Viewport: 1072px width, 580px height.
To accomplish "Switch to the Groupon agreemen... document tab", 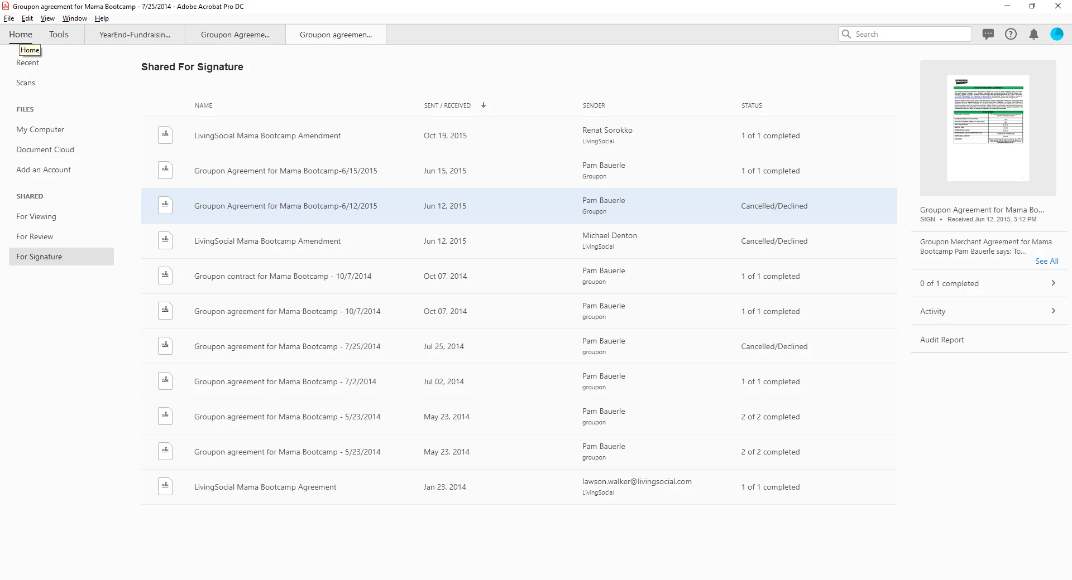I will point(336,35).
